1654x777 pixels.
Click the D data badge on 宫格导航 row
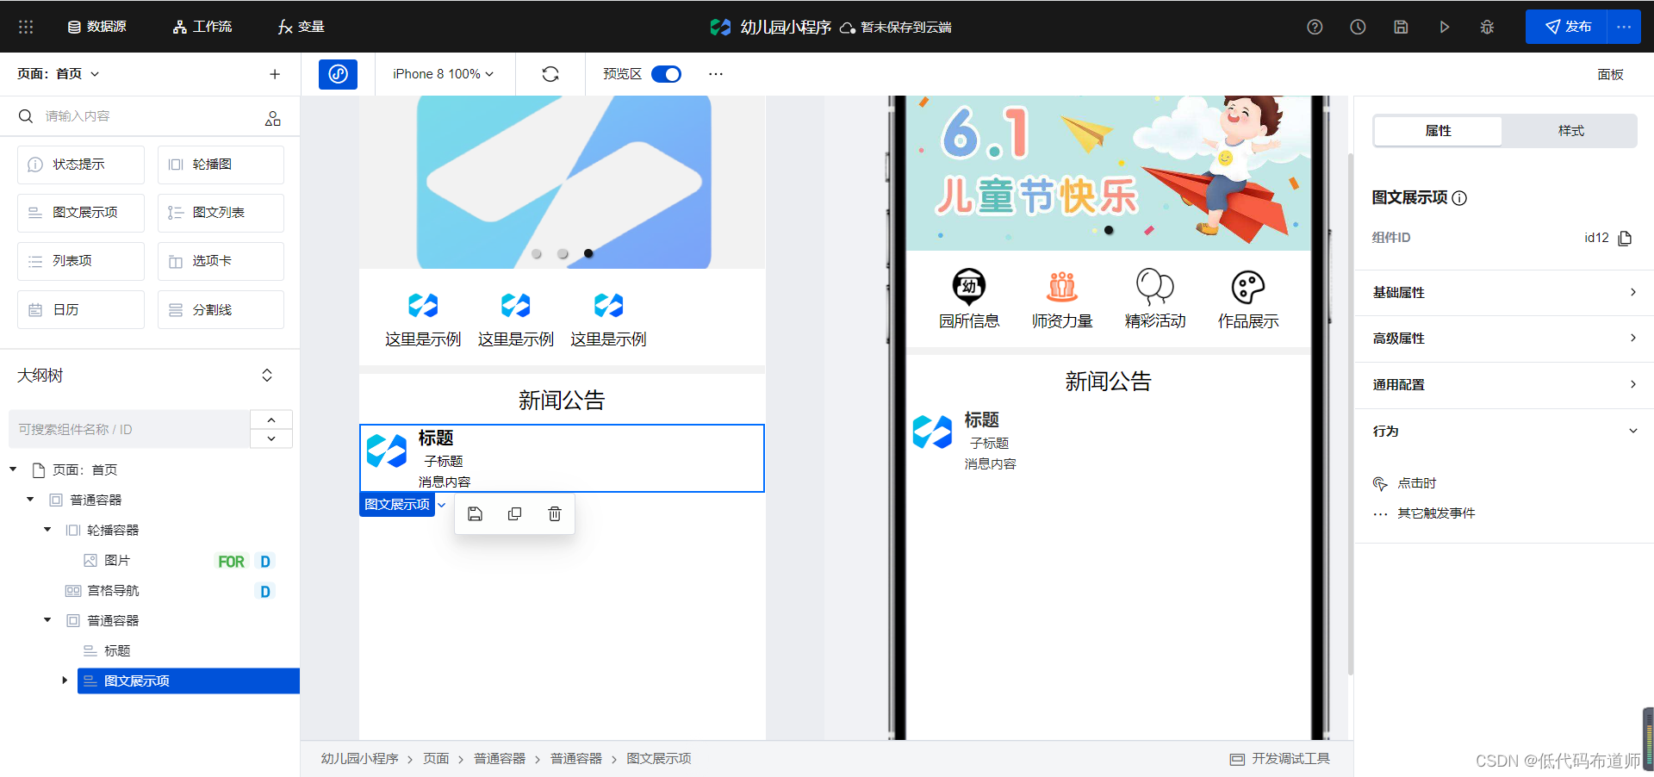point(265,592)
